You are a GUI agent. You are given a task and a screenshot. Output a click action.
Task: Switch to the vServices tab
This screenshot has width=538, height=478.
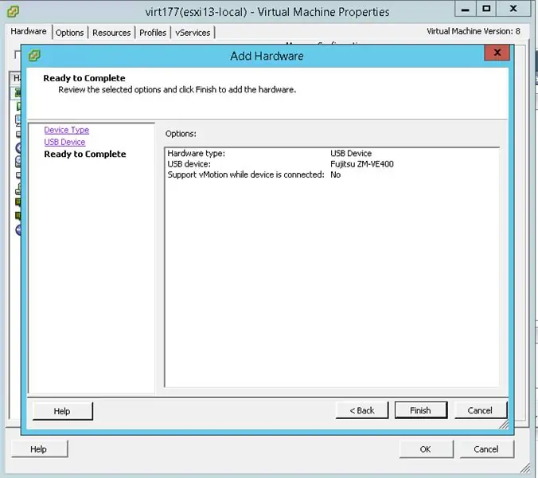(x=193, y=33)
